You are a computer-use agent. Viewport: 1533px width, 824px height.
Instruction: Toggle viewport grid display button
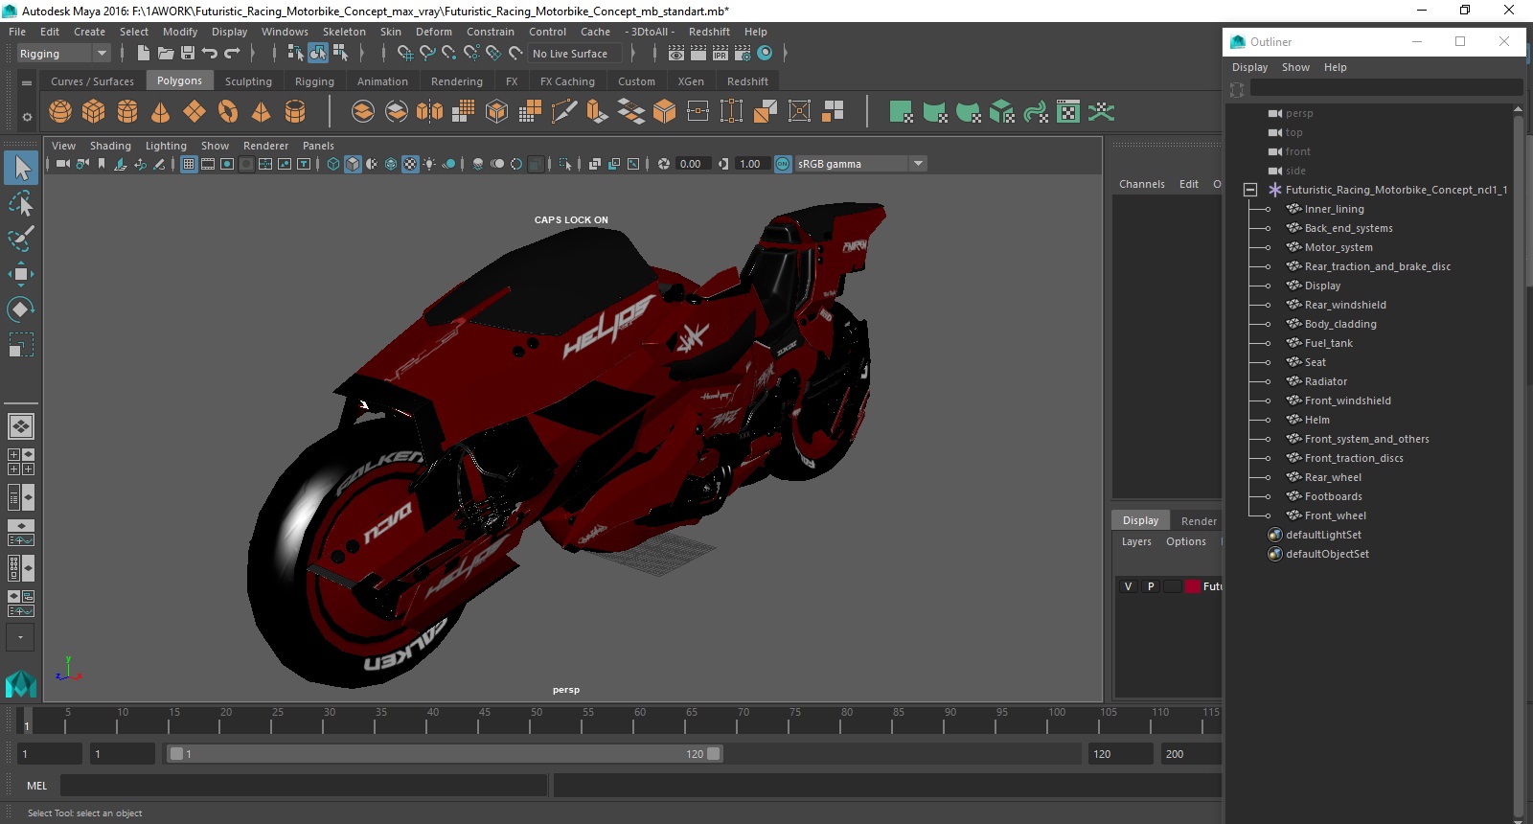coord(189,164)
